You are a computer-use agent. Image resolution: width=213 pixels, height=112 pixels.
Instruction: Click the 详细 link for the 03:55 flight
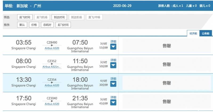pyautogui.click(x=113, y=42)
